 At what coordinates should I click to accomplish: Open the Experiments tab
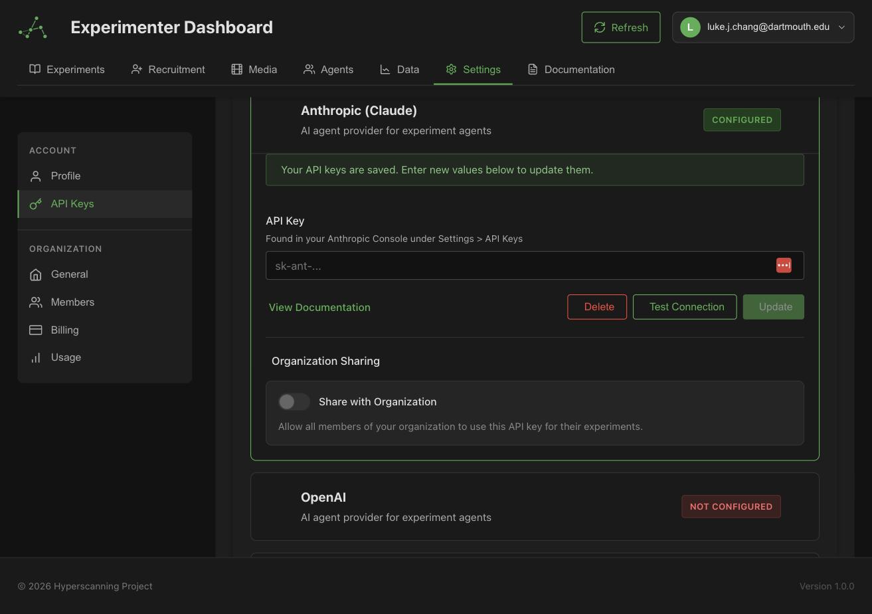point(67,69)
